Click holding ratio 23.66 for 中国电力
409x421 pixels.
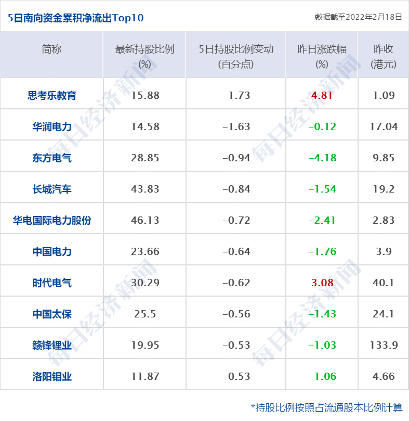[x=145, y=251]
